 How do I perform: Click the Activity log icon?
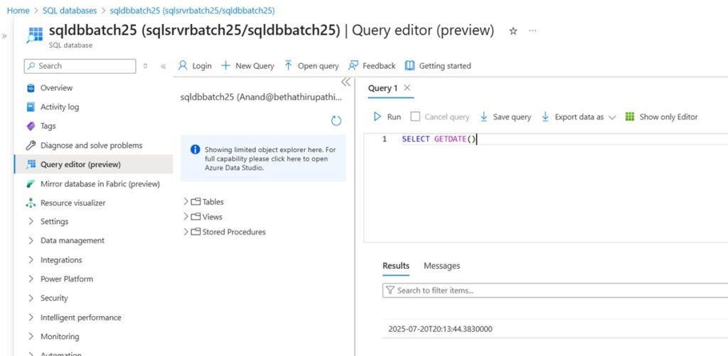coord(31,107)
